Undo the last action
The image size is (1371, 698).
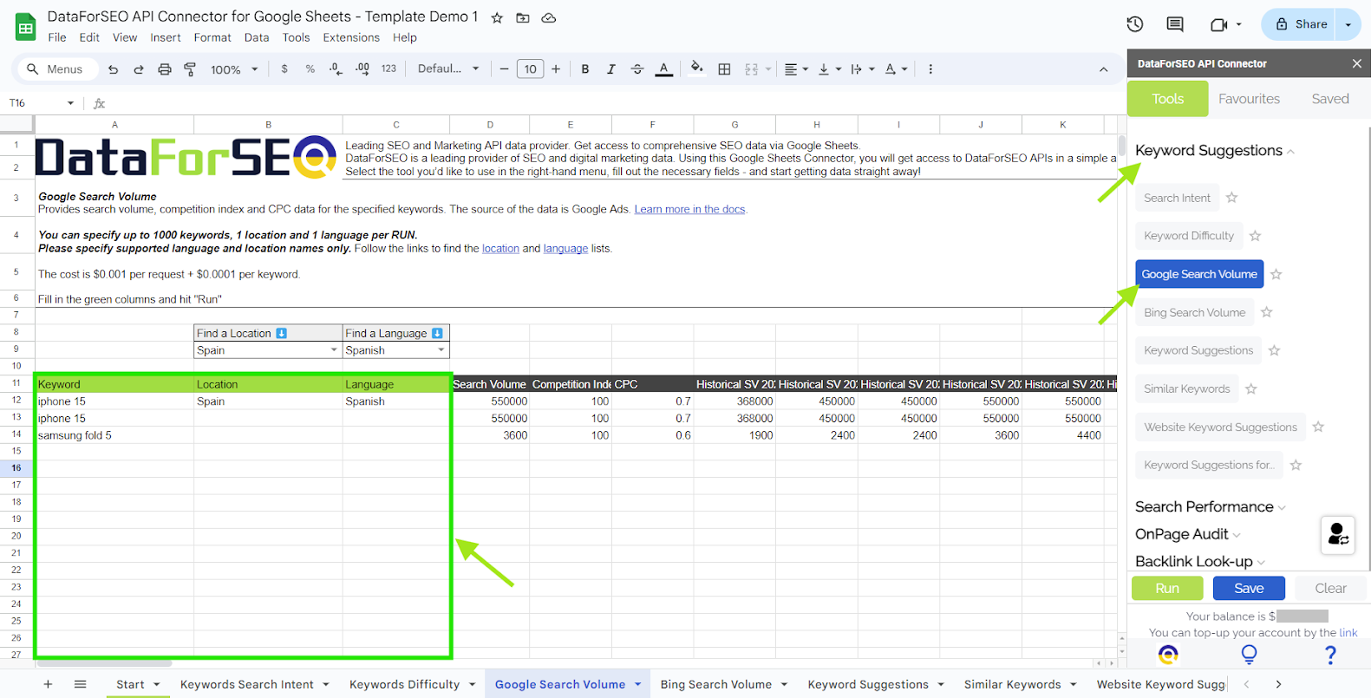[x=113, y=69]
